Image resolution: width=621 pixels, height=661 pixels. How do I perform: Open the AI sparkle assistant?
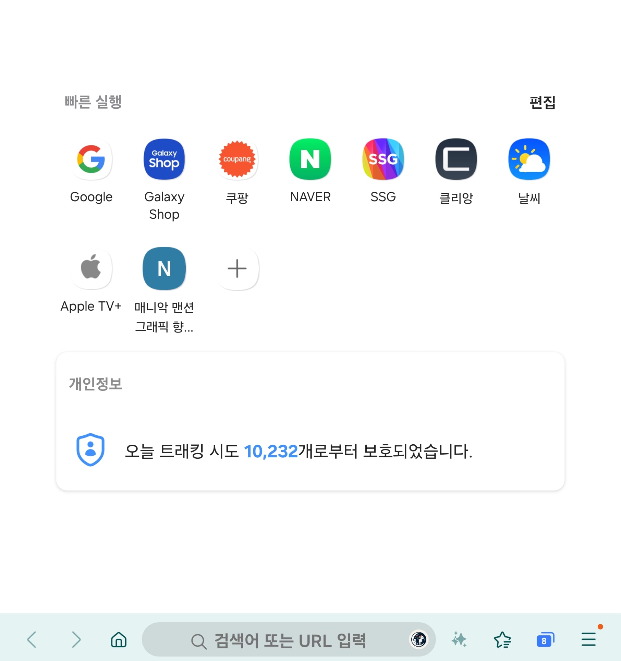coord(459,640)
